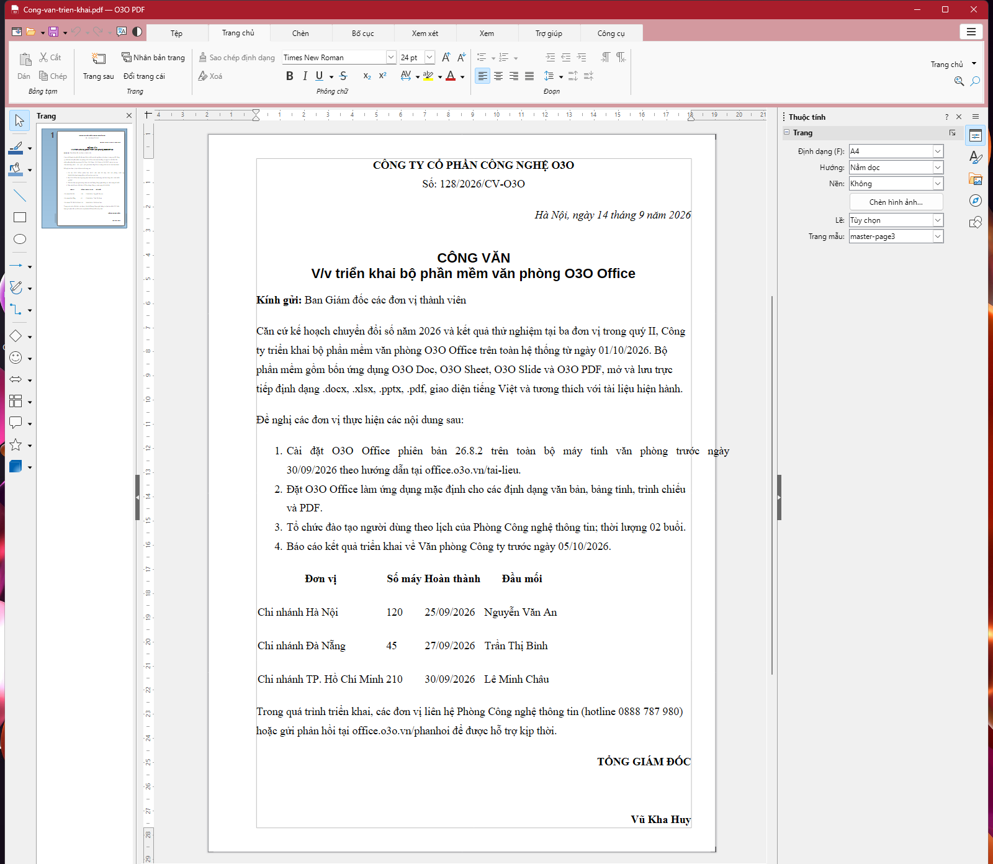Open the Nền background dropdown

[x=938, y=183]
